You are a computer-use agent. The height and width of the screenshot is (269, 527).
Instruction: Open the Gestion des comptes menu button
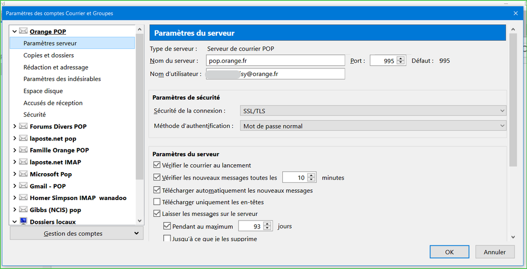(76, 233)
